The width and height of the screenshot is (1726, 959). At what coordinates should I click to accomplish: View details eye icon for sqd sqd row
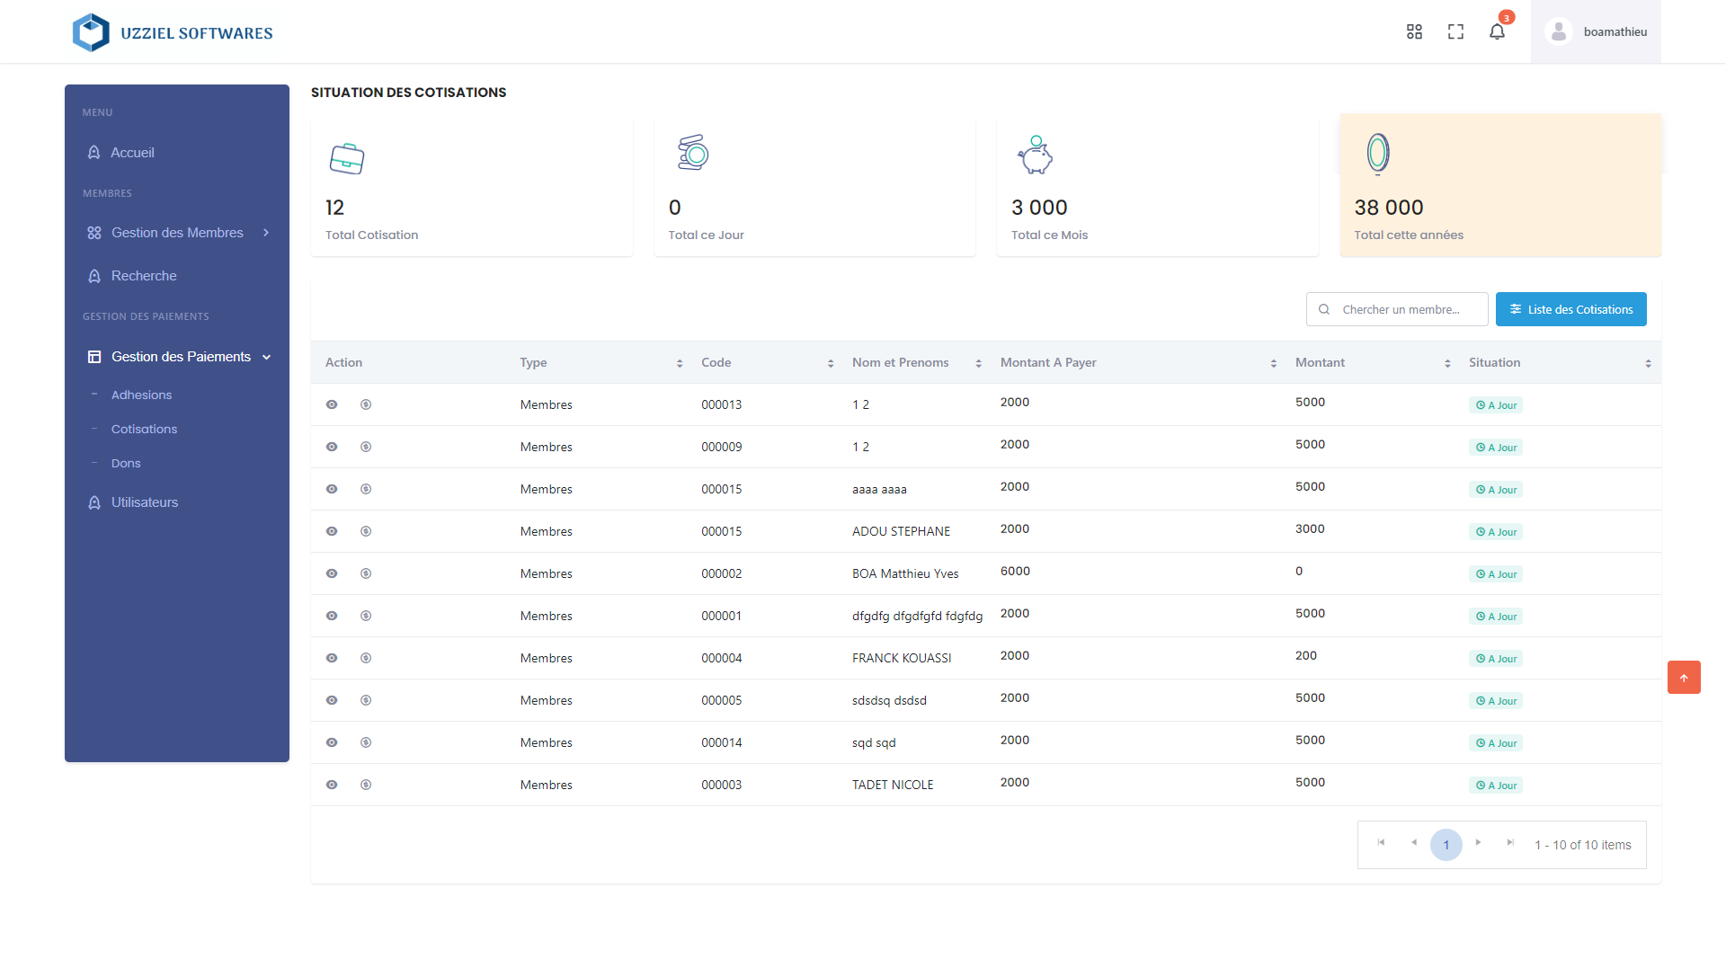pos(332,742)
